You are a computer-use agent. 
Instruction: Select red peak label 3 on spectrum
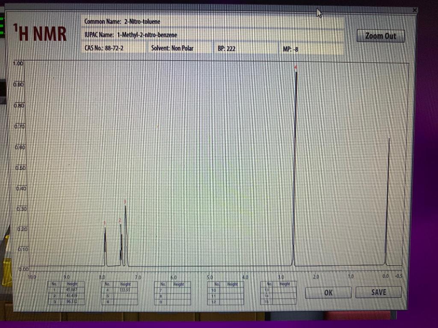coord(125,202)
